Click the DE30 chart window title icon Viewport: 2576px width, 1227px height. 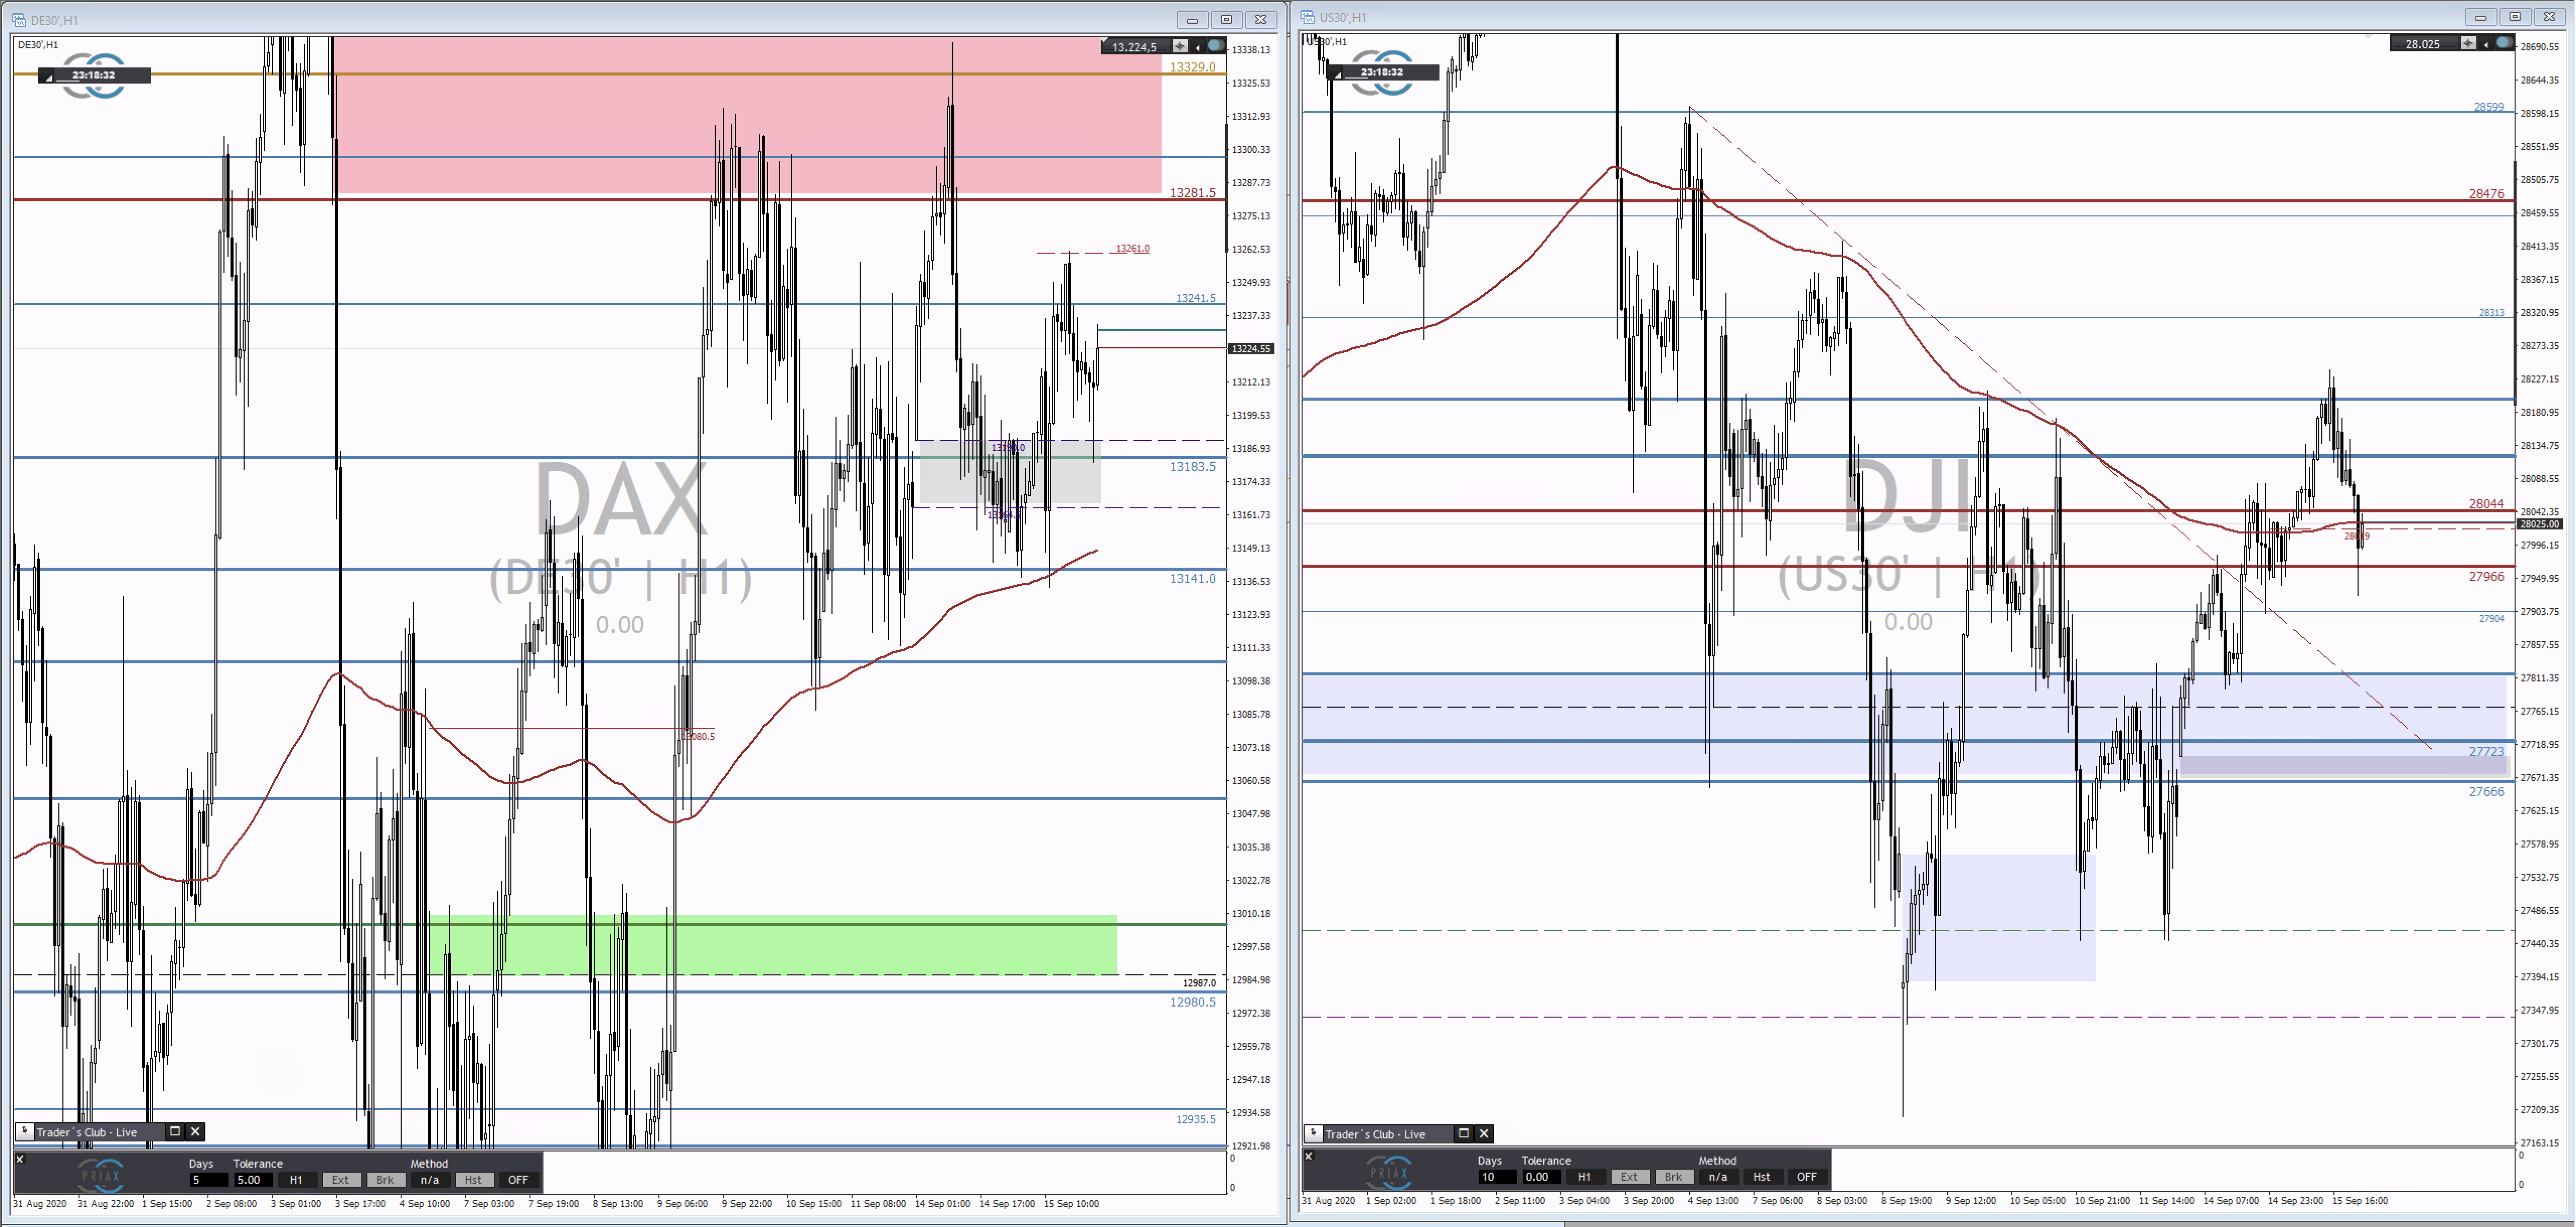(20, 20)
